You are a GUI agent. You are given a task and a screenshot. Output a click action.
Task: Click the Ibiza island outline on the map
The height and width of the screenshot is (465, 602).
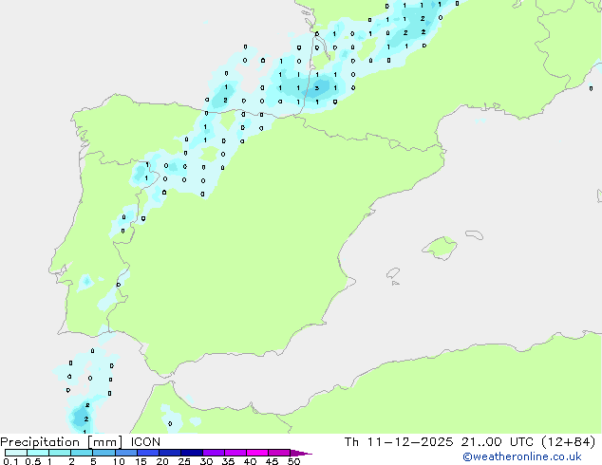pyautogui.click(x=393, y=273)
